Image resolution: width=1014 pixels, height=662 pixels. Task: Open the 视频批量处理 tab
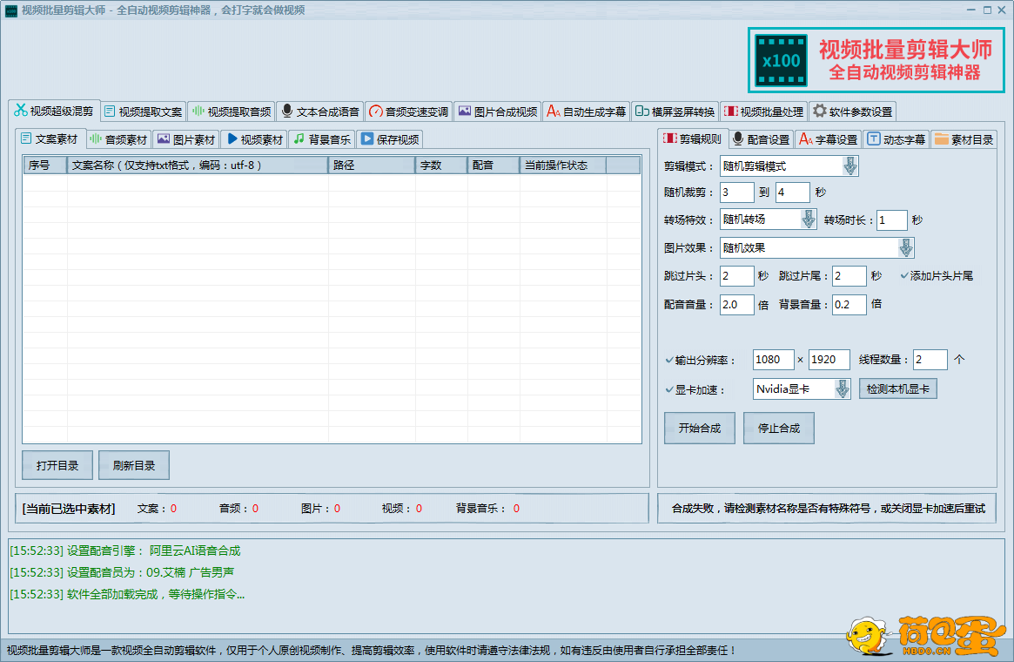click(x=764, y=111)
